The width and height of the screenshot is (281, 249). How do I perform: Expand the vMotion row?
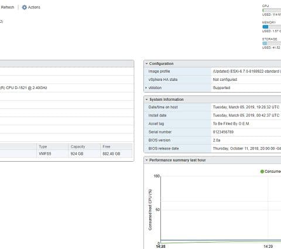[x=146, y=88]
